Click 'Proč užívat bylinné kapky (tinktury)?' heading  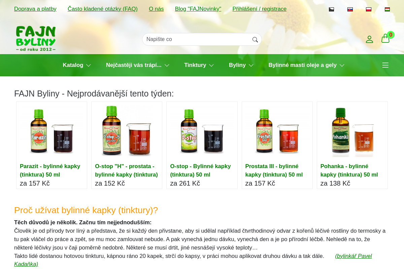86,210
